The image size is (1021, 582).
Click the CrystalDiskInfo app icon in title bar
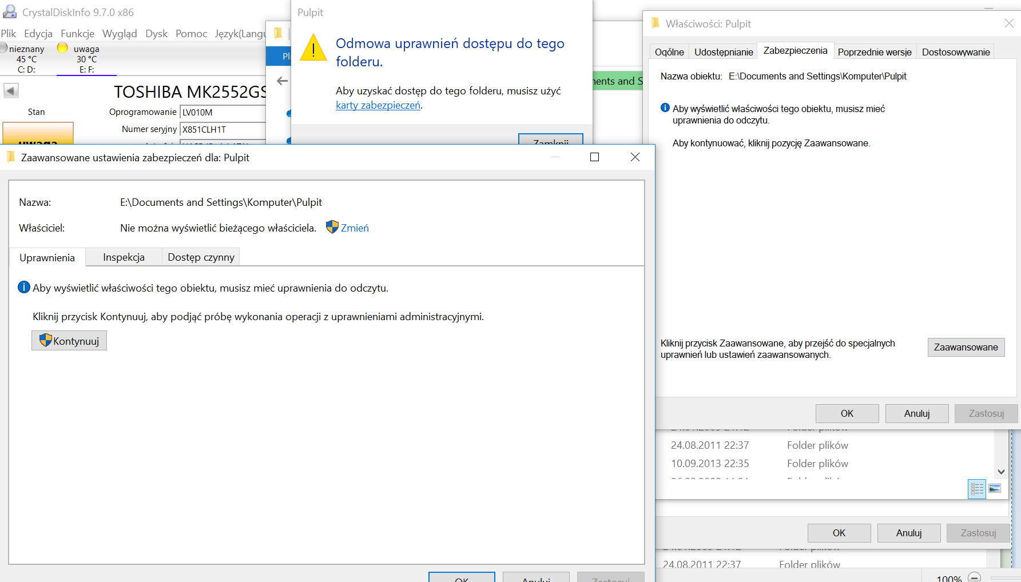click(x=10, y=11)
